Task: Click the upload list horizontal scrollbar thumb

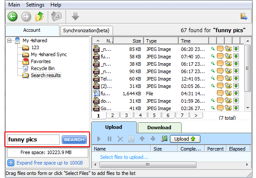Action: coord(148,165)
